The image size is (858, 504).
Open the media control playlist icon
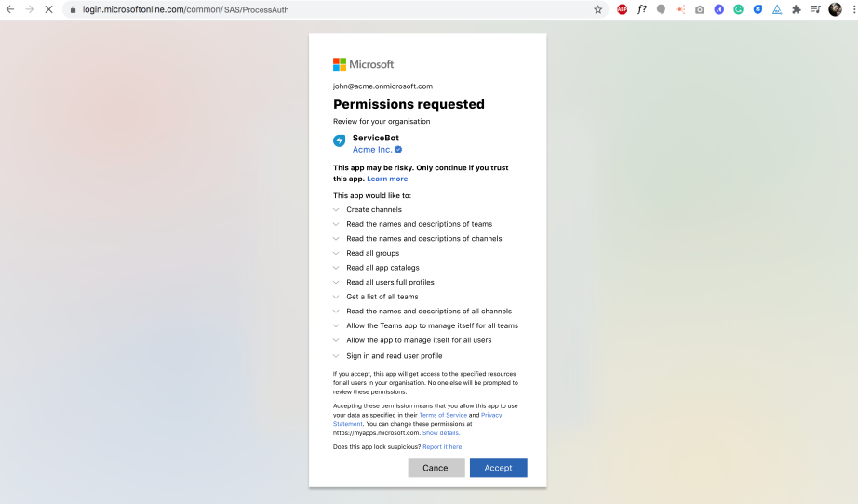click(x=815, y=9)
